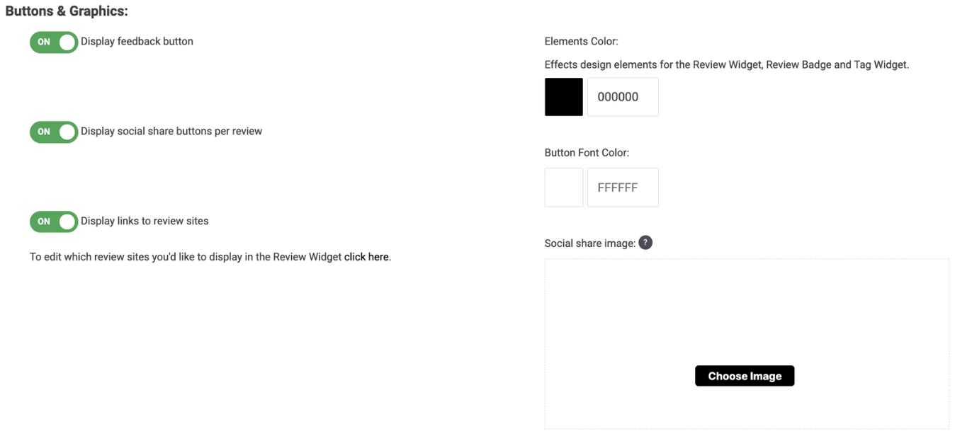
Task: Open the white Button Font Color swatch
Action: (564, 188)
